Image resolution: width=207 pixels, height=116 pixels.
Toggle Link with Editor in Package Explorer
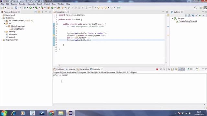39,12
